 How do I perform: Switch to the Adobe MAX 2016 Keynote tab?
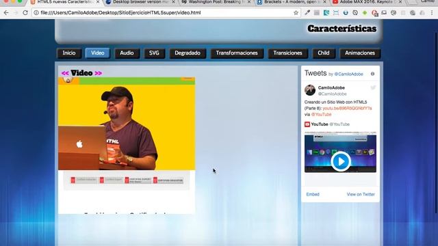click(366, 2)
